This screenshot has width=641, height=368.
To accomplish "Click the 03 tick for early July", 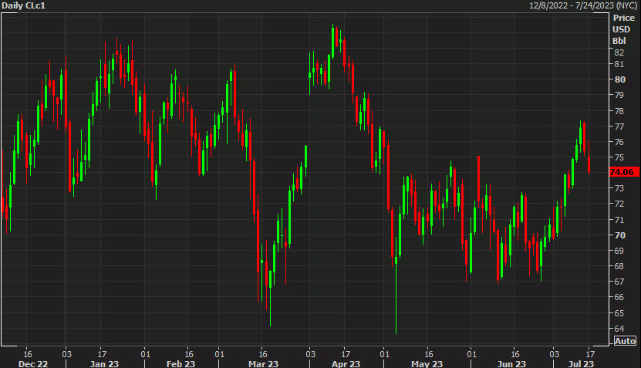I will (x=554, y=353).
